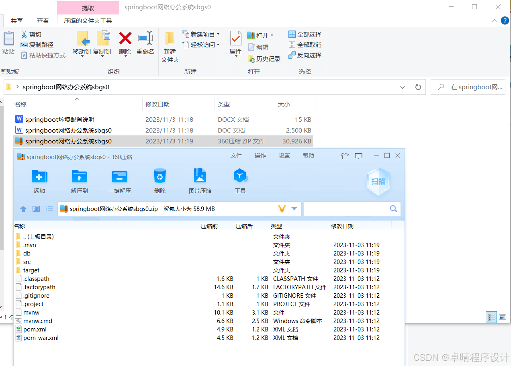Image resolution: width=511 pixels, height=366 pixels.
Task: Click 历史记录 history in the ribbon
Action: (x=264, y=59)
